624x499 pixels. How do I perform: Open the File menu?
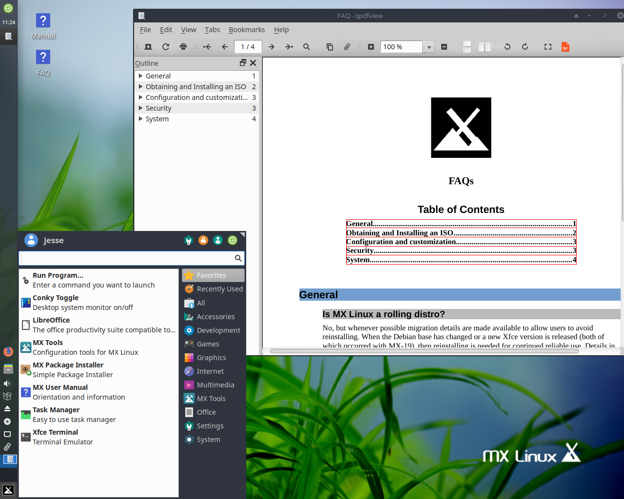145,30
